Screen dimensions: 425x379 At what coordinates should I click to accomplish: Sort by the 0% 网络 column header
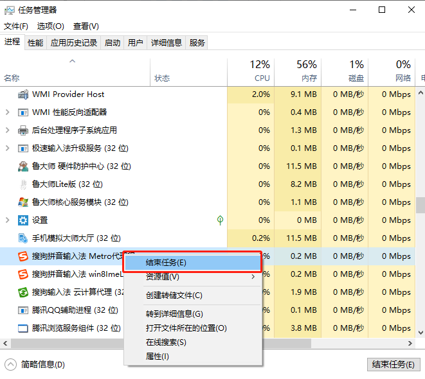[392, 73]
